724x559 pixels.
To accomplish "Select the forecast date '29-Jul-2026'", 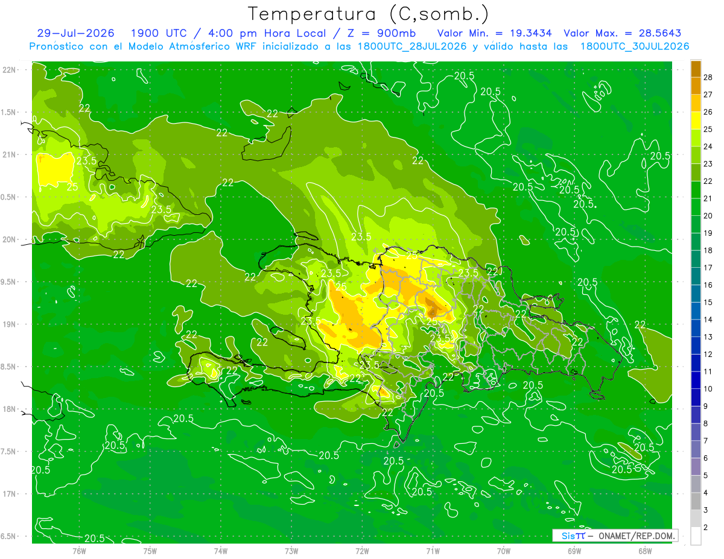I will [75, 33].
